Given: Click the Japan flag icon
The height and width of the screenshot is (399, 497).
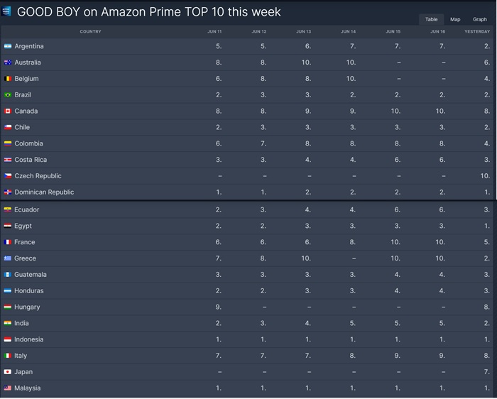Looking at the screenshot, I should tap(8, 372).
